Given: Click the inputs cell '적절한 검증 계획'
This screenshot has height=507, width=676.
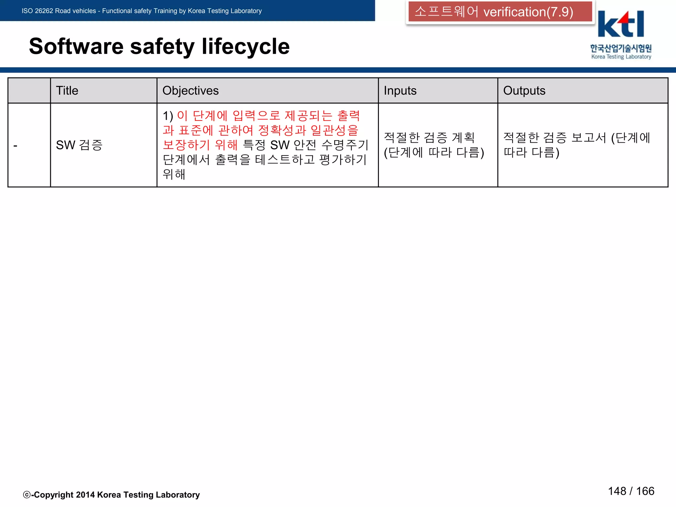Looking at the screenshot, I should click(x=438, y=145).
